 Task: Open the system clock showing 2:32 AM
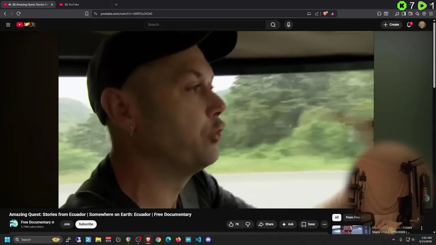(x=426, y=240)
